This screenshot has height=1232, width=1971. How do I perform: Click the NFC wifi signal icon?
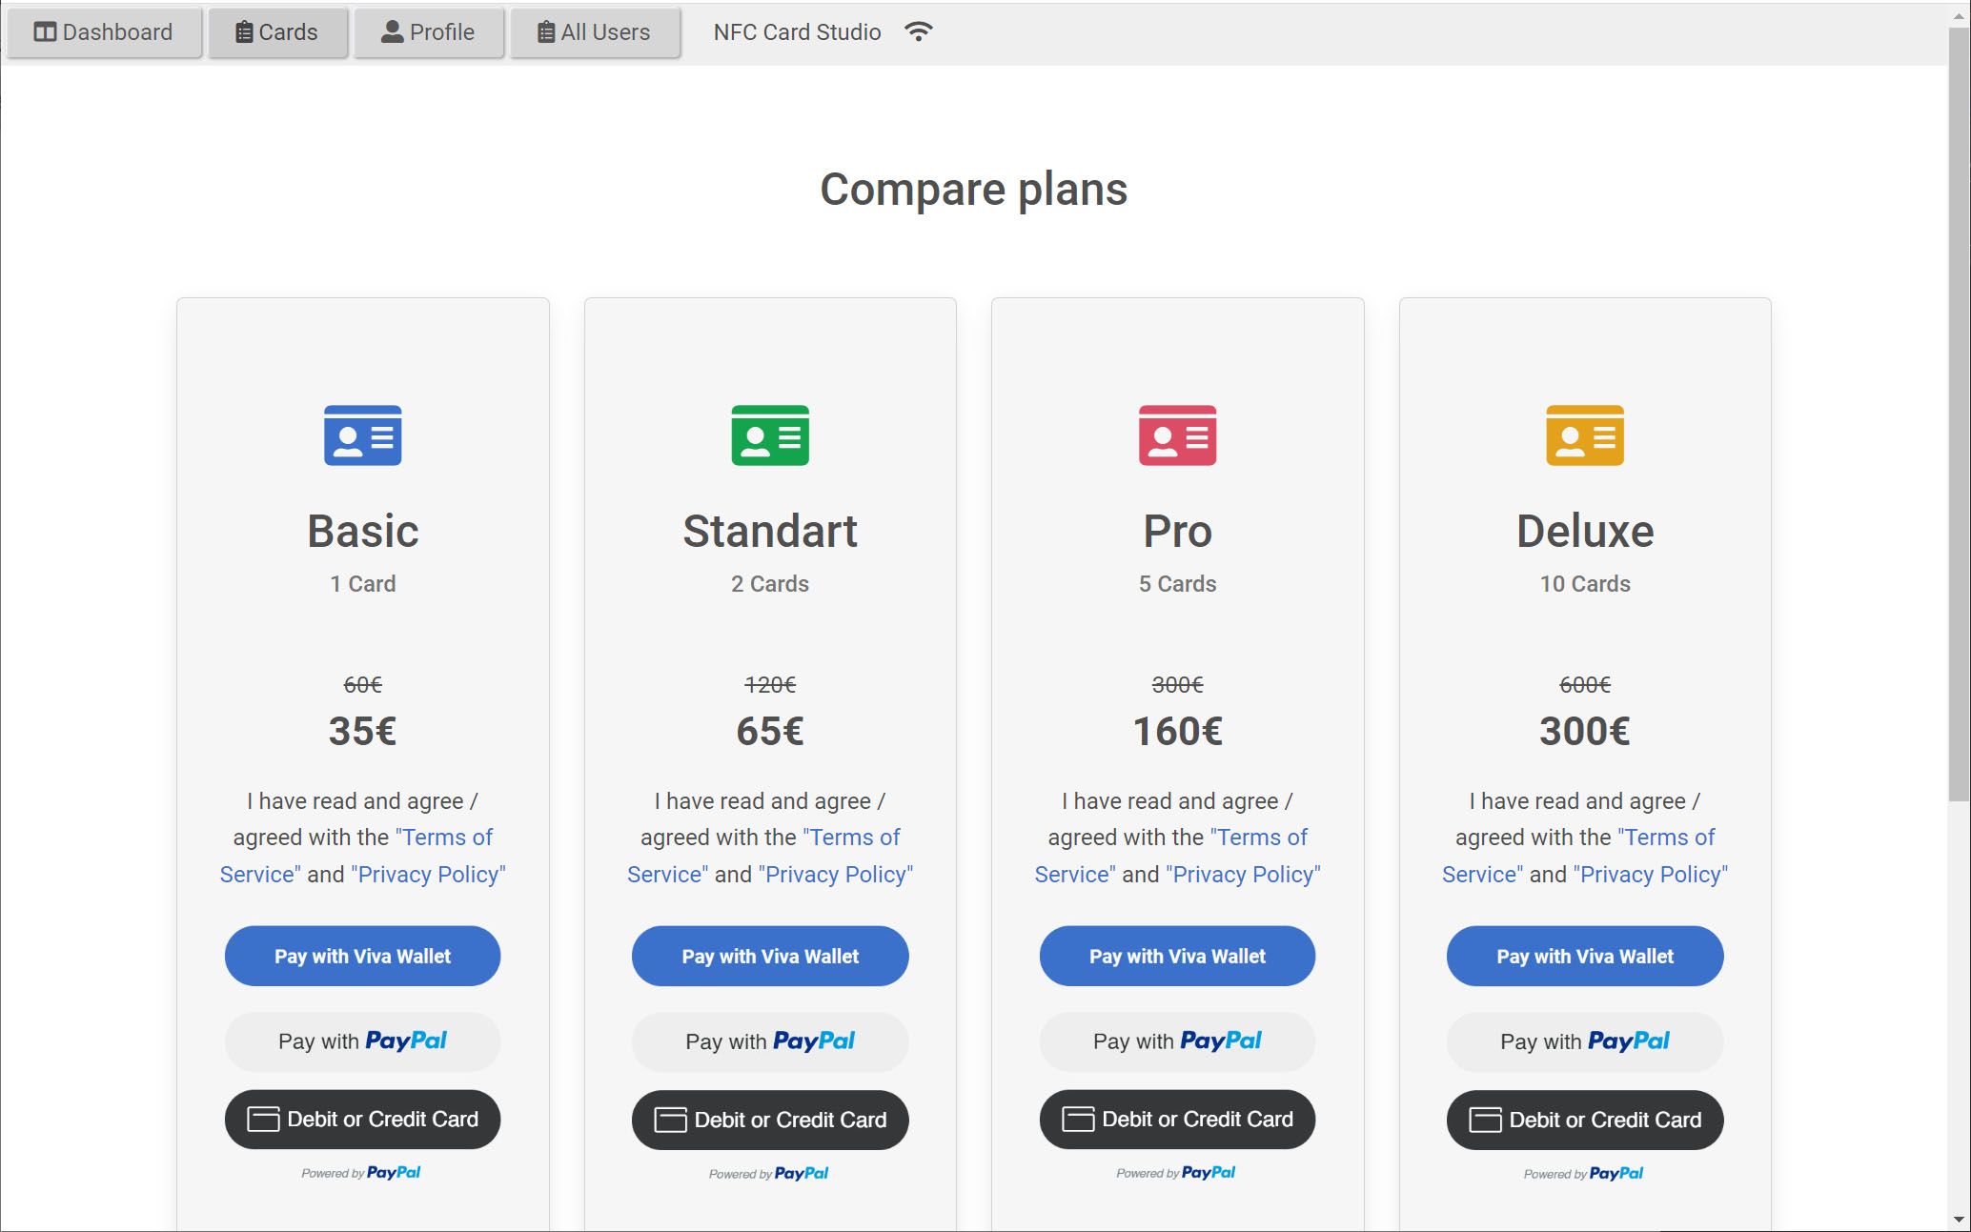[918, 31]
